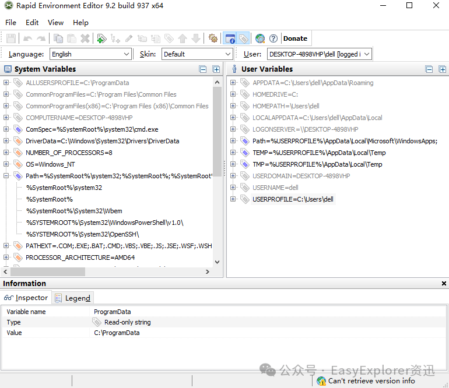Click the warning icon beside version info status

[x=321, y=381]
